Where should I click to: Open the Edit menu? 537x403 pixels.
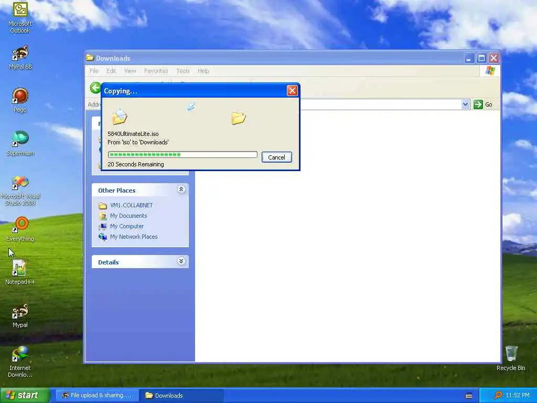point(111,71)
